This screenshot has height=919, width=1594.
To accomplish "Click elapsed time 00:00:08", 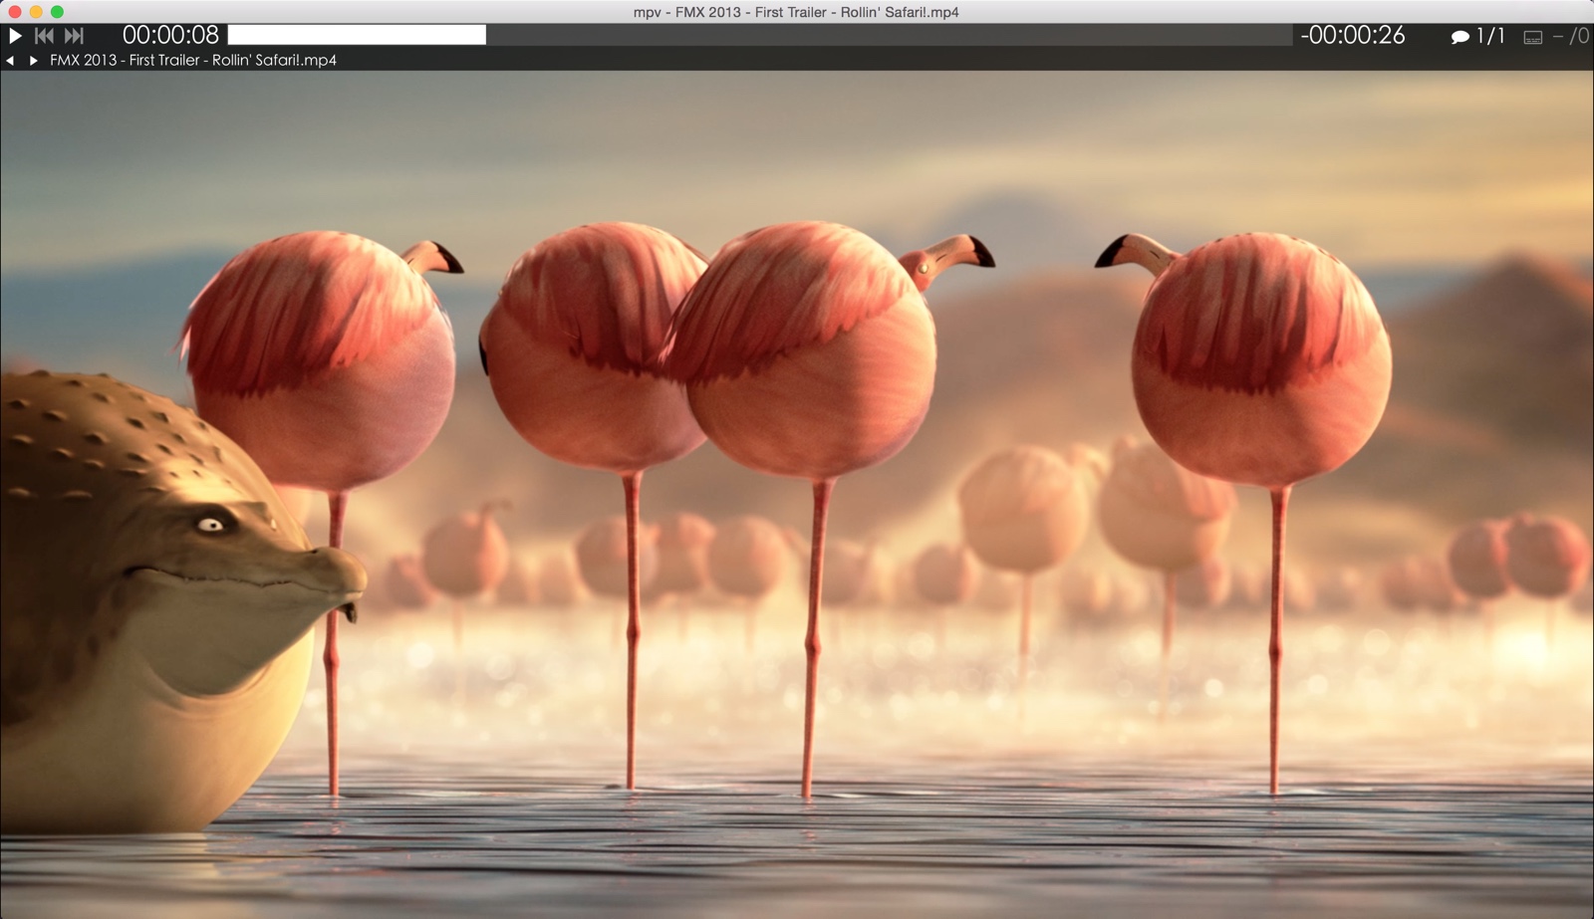I will (170, 35).
